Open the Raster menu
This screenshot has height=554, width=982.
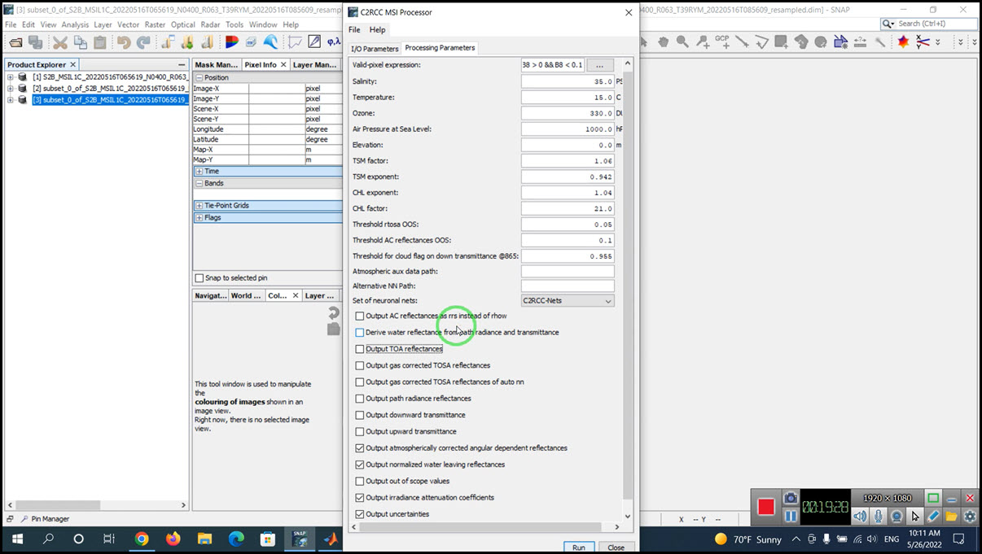coord(155,25)
